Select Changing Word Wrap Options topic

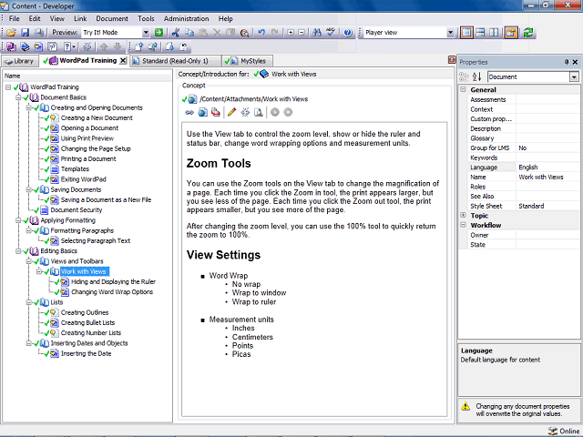112,292
